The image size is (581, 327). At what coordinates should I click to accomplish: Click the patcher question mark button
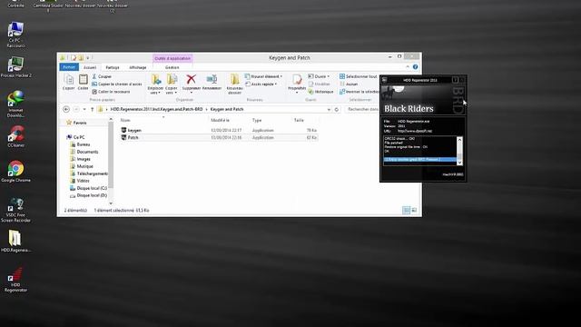click(455, 80)
